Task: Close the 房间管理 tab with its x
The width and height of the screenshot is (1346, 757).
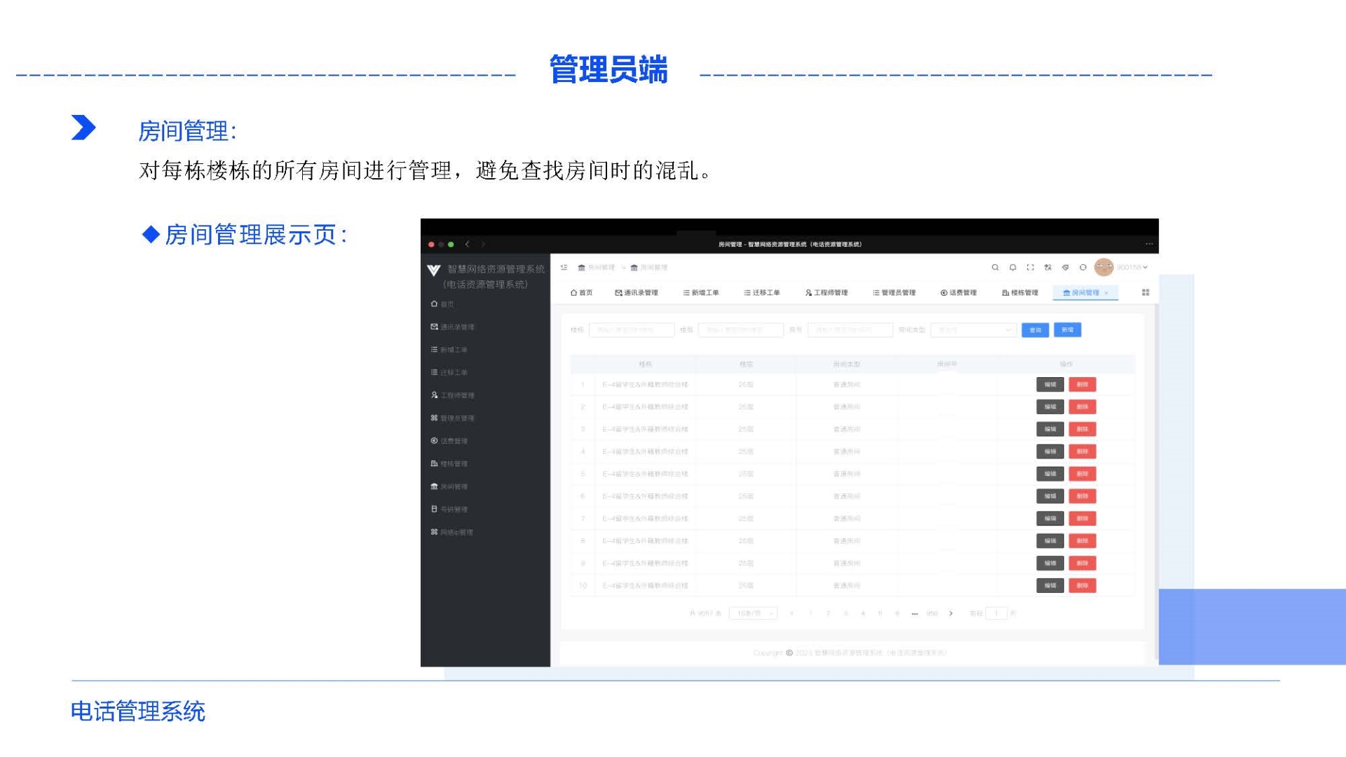Action: point(1106,293)
